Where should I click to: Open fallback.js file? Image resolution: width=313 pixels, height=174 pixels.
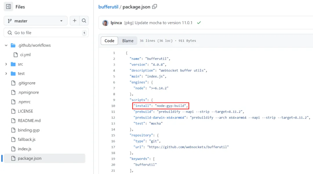click(x=27, y=139)
